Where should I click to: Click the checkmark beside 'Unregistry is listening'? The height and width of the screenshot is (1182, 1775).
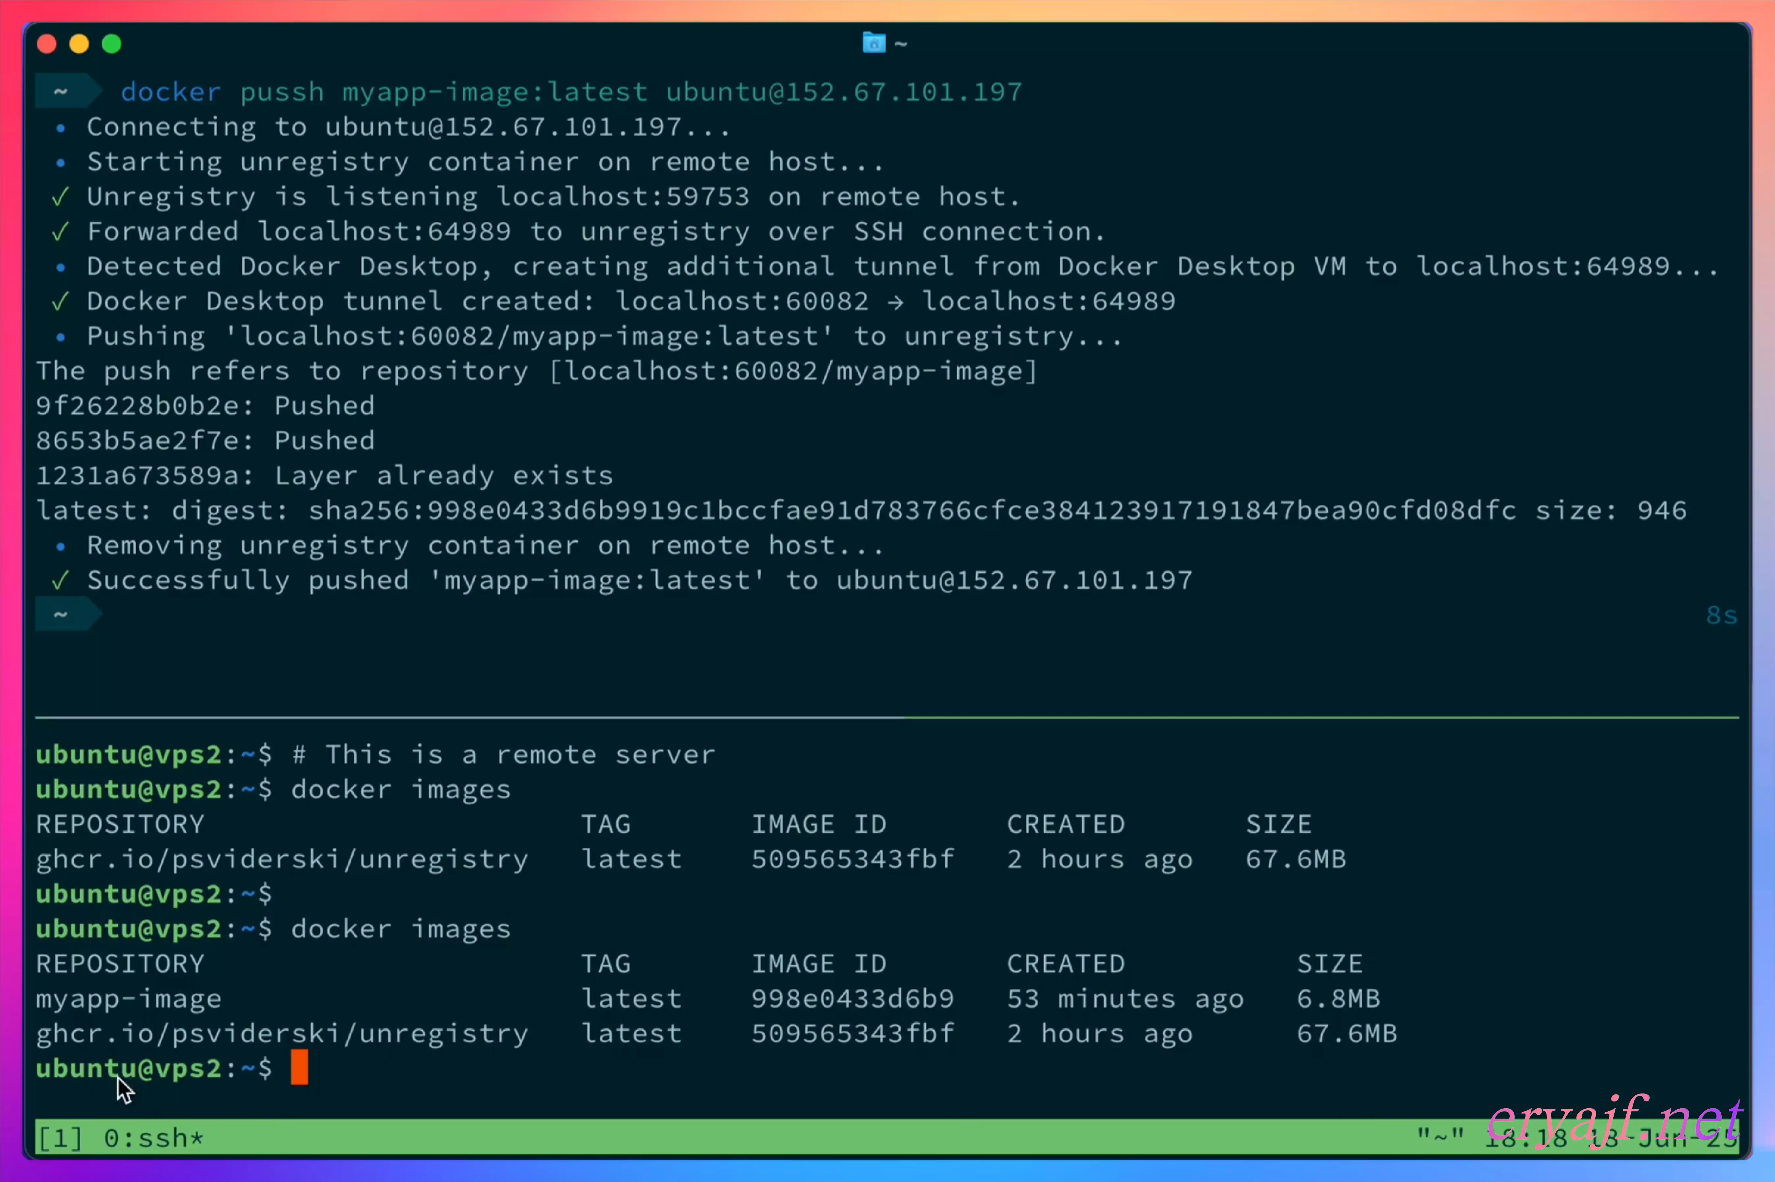pyautogui.click(x=60, y=197)
